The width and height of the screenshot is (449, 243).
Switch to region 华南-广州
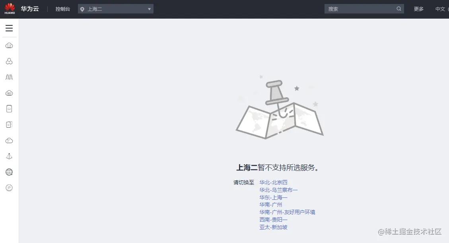click(x=270, y=205)
